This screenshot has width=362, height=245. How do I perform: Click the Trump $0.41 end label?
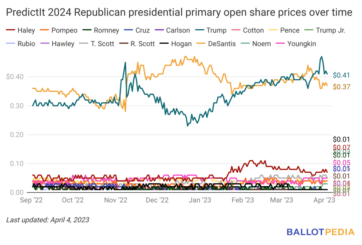tap(341, 75)
